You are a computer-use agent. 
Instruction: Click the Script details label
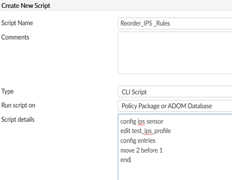18,120
